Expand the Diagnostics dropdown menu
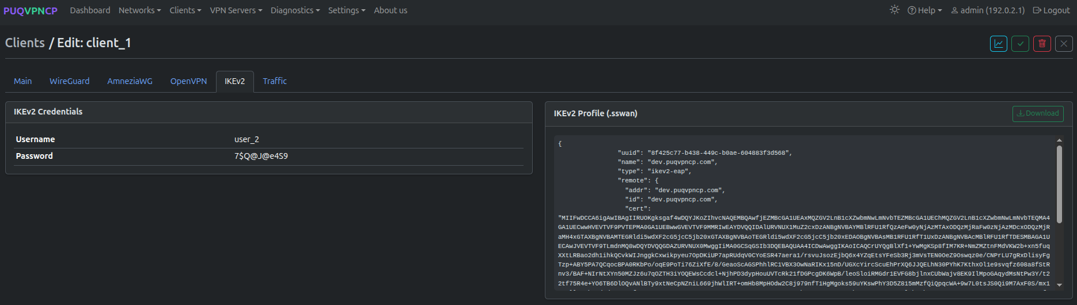The width and height of the screenshot is (1077, 305). [x=295, y=10]
